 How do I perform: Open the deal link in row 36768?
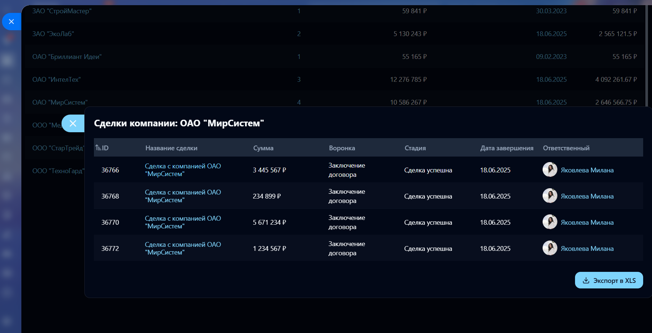183,196
